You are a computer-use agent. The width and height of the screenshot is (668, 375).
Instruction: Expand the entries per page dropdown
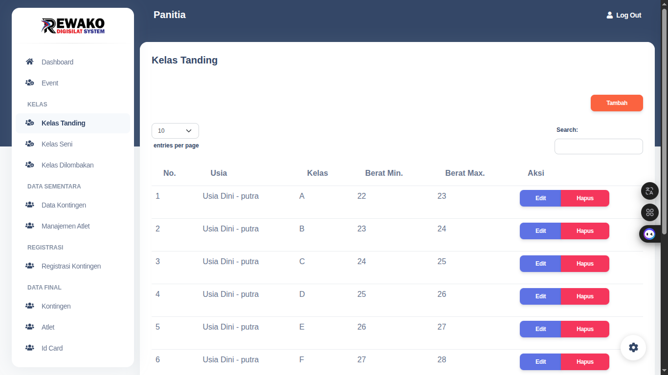[175, 131]
